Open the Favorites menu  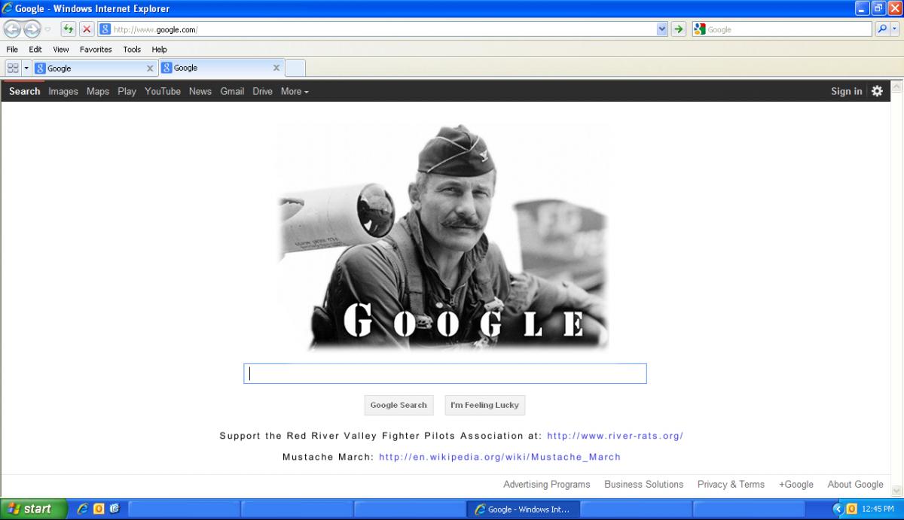tap(96, 50)
